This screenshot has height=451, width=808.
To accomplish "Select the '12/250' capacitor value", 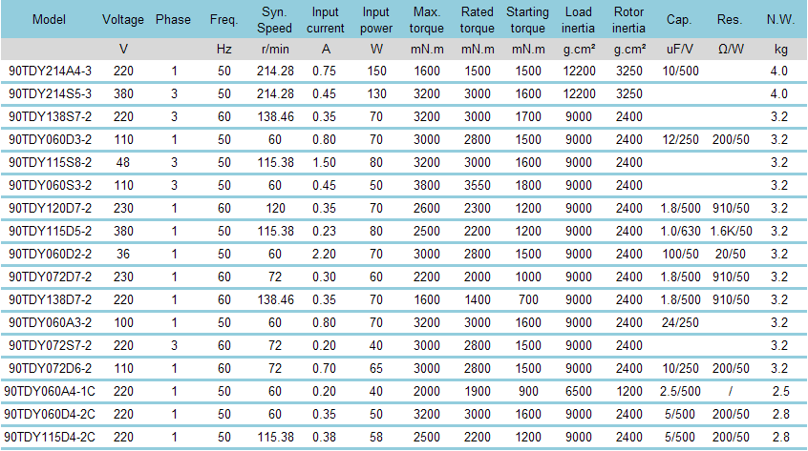I will 680,139.
